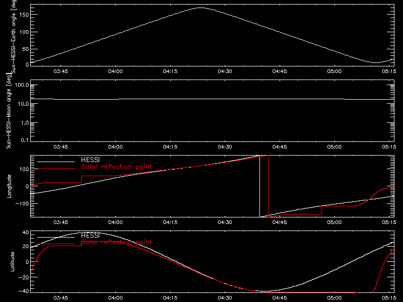Click 04:45 time label under Latitude plot
Screen dimensions: 403x302
[x=280, y=297]
